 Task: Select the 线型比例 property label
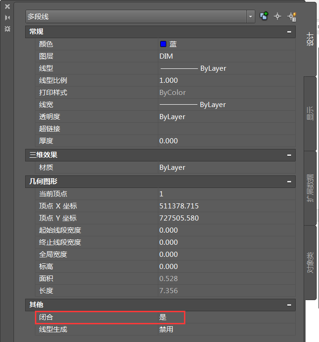(x=53, y=80)
